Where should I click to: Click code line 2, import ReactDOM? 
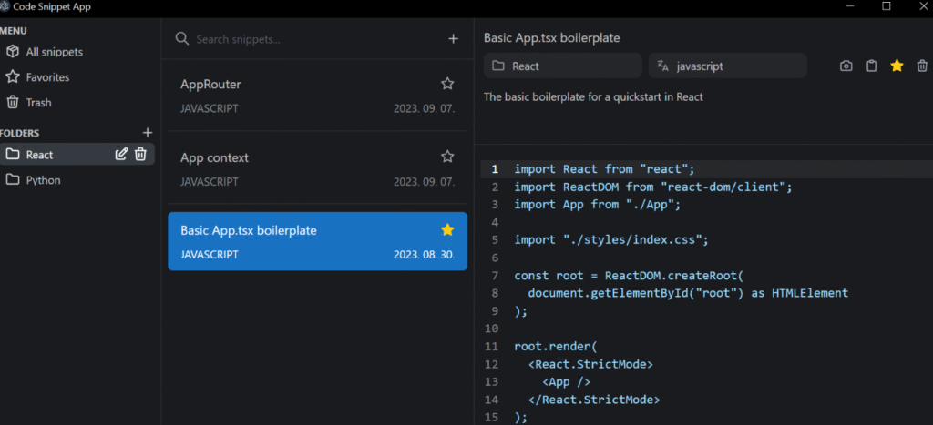pos(653,187)
